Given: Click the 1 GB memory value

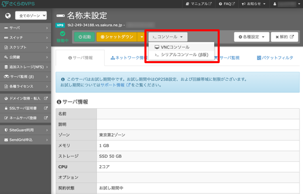Looking at the screenshot, I should [x=104, y=145].
